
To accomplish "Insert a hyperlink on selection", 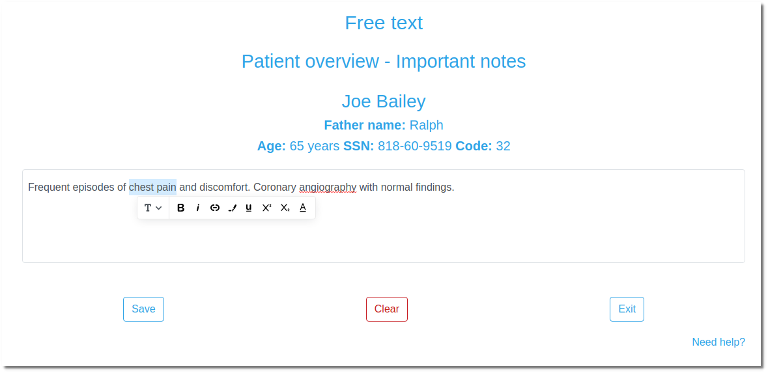I will (x=214, y=208).
